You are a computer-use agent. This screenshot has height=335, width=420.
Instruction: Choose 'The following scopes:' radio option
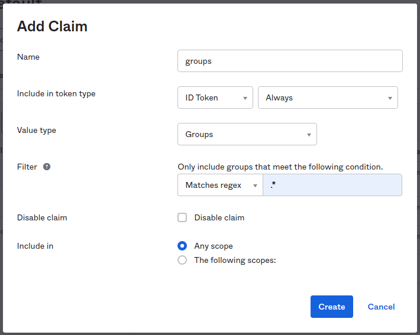182,260
